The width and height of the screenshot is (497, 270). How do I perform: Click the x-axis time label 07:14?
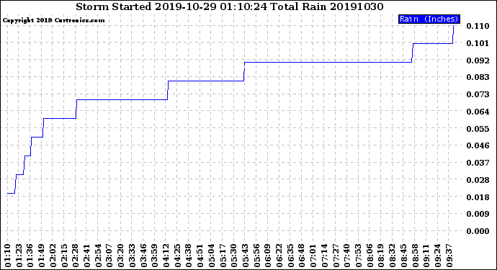pyautogui.click(x=325, y=256)
